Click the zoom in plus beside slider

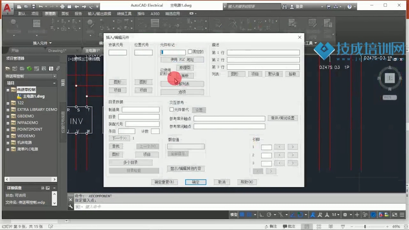coord(387,227)
